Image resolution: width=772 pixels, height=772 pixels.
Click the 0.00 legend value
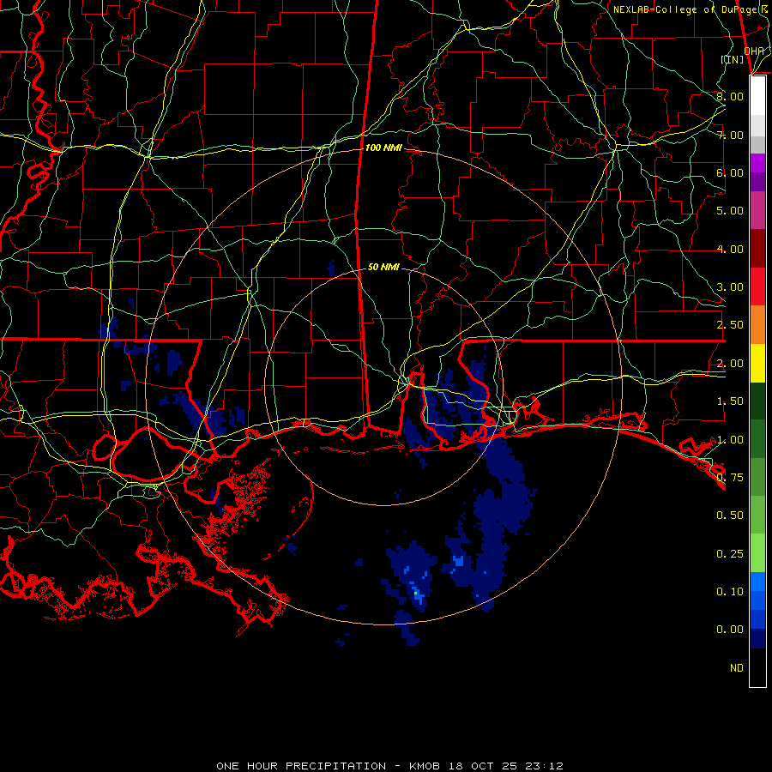(x=730, y=630)
